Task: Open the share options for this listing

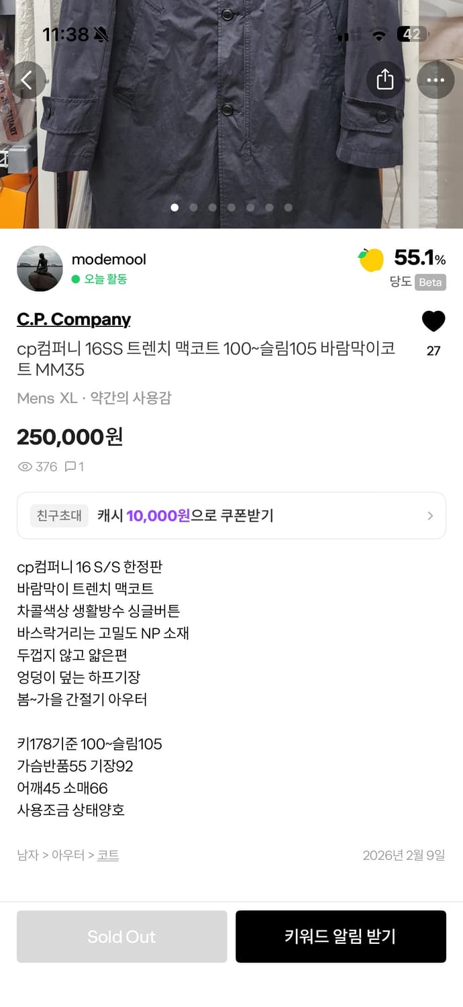Action: 384,79
